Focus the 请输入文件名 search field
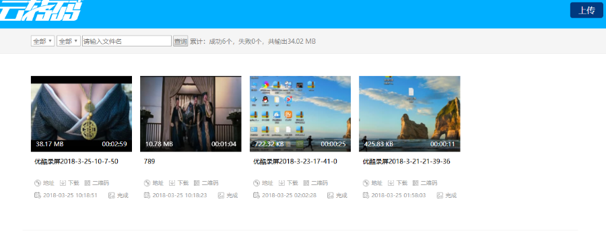The image size is (606, 247). (127, 41)
